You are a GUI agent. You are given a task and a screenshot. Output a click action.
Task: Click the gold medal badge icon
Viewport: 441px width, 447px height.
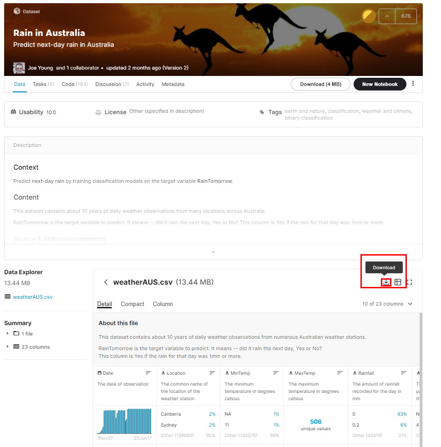pyautogui.click(x=369, y=16)
